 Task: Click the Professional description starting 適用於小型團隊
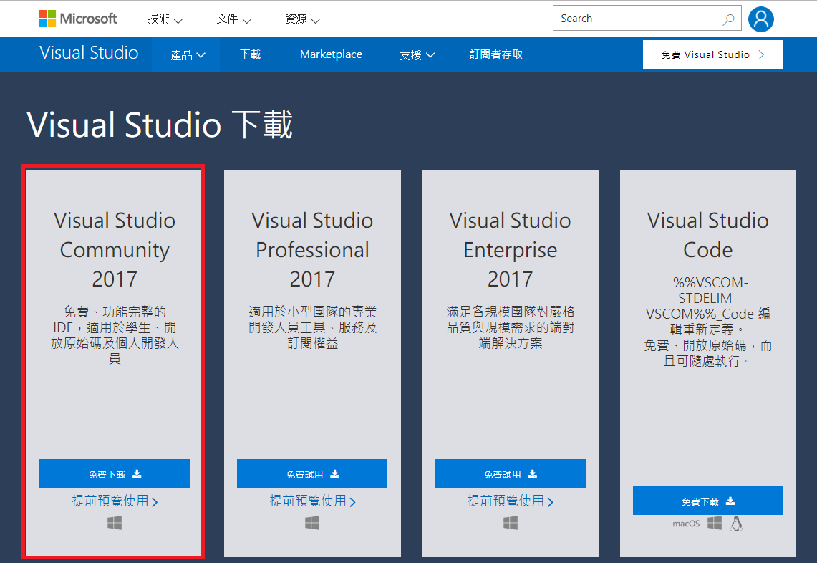(x=312, y=327)
